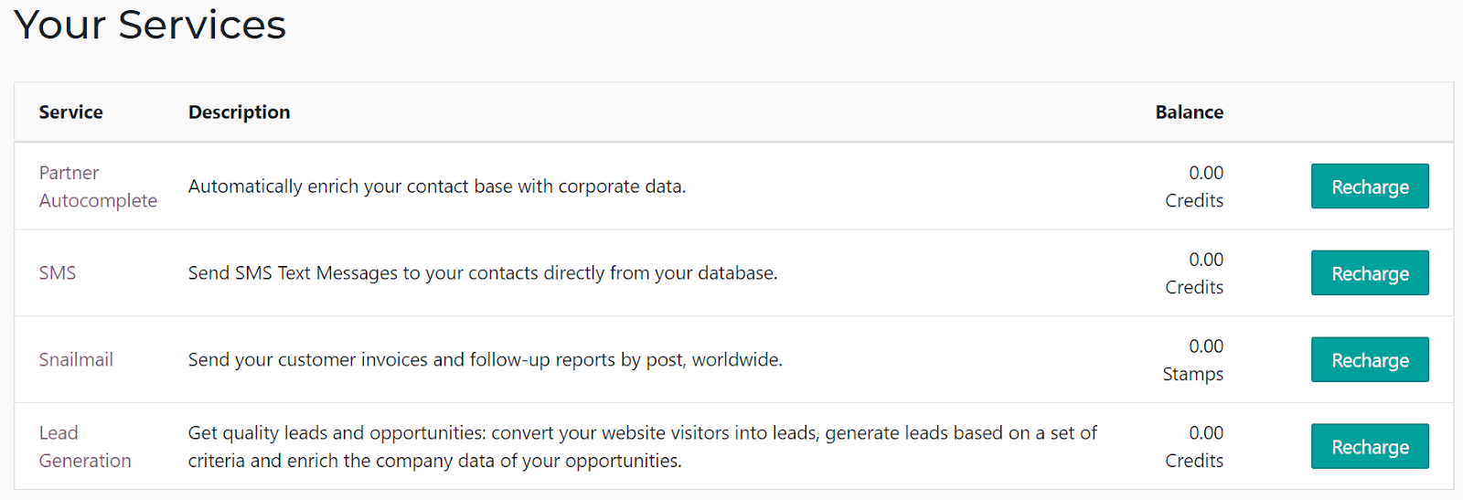Screen dimensions: 1463x500
Task: Open the Lead Generation service link
Action: click(84, 447)
